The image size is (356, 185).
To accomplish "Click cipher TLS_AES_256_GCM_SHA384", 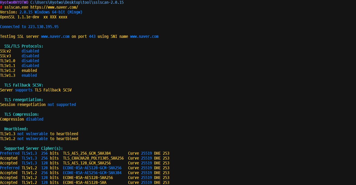I will tap(87, 153).
